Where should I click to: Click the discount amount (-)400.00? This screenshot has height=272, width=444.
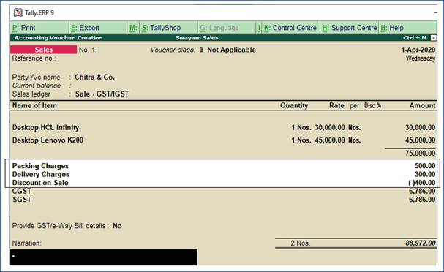click(422, 183)
